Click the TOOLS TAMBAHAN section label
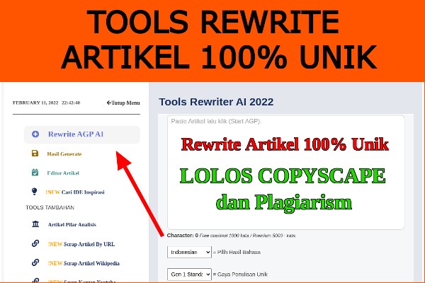Image resolution: width=425 pixels, height=283 pixels. click(50, 207)
